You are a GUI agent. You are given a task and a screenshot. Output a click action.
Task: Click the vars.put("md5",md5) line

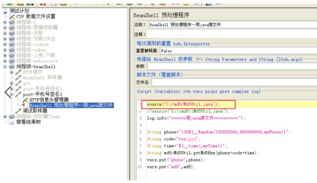[171, 167]
